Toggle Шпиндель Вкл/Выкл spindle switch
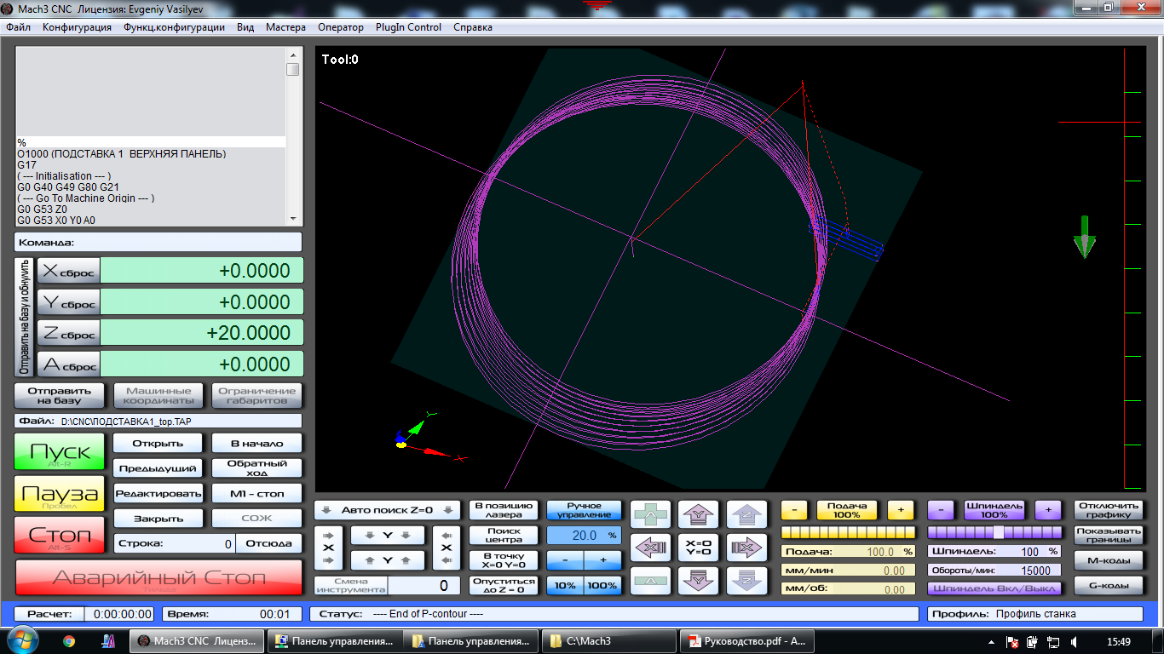 tap(994, 588)
